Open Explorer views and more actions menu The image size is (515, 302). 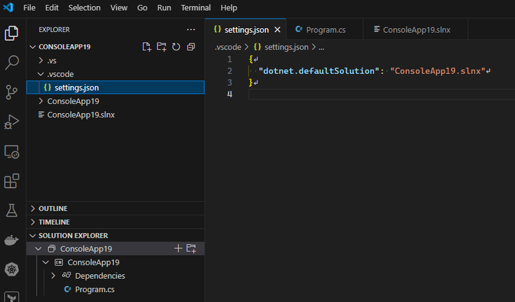coord(191,30)
